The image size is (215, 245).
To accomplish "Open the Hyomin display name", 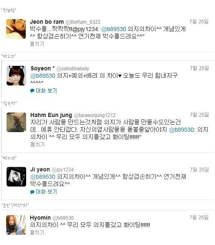I will pos(40,218).
